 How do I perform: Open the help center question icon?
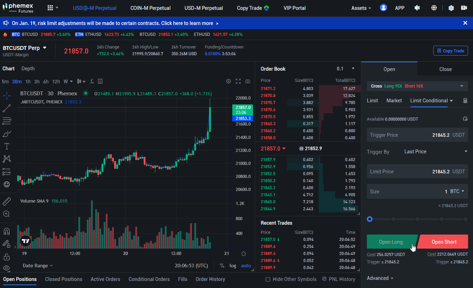(x=464, y=8)
